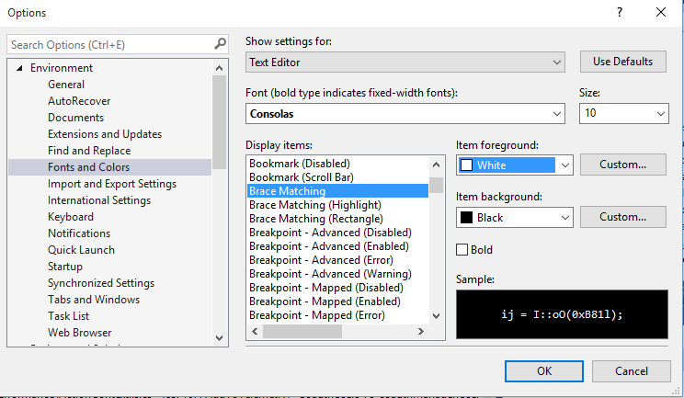
Task: Click the Use Defaults button
Action: [623, 62]
